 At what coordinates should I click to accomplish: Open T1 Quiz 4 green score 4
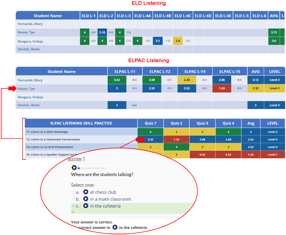pos(228,132)
